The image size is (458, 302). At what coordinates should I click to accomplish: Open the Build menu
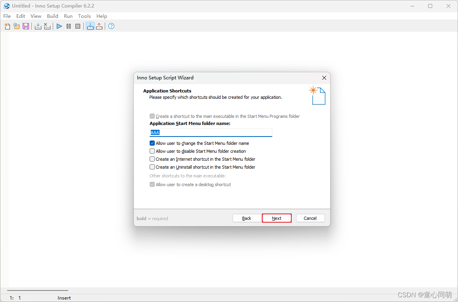click(x=52, y=16)
